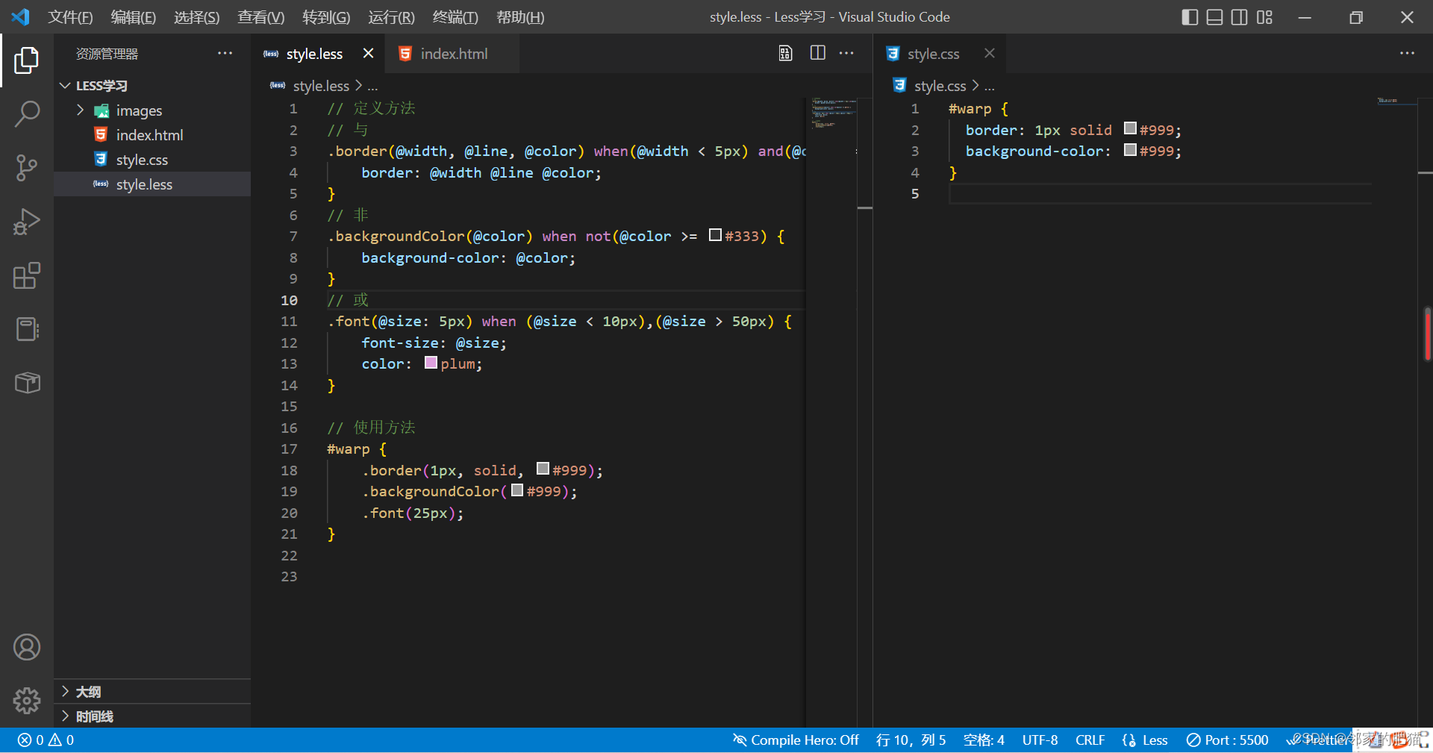Click Port : 5500 live server status
Screen dimensions: 1433x753
coord(1228,740)
